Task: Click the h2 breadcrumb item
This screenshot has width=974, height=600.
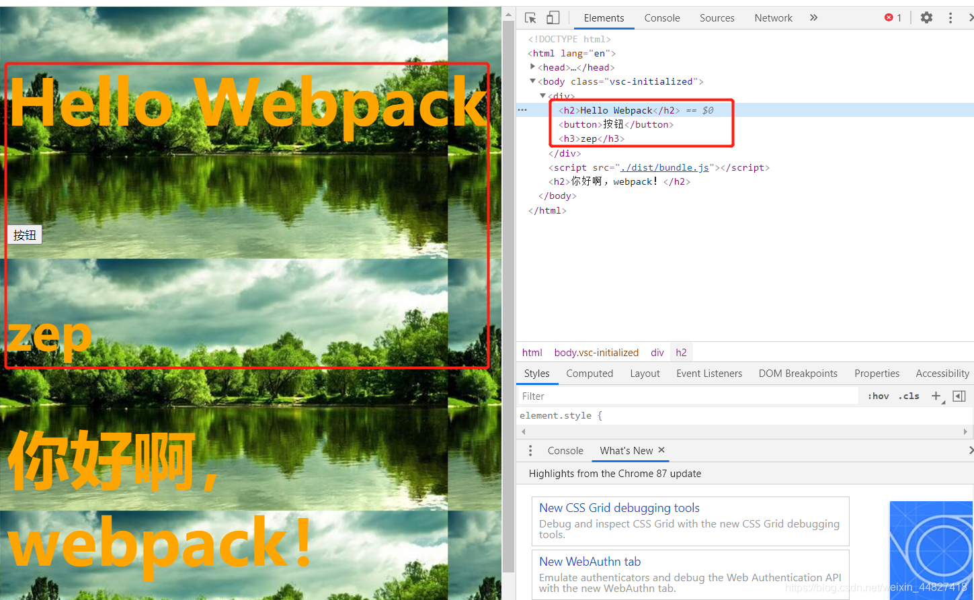Action: (x=681, y=353)
